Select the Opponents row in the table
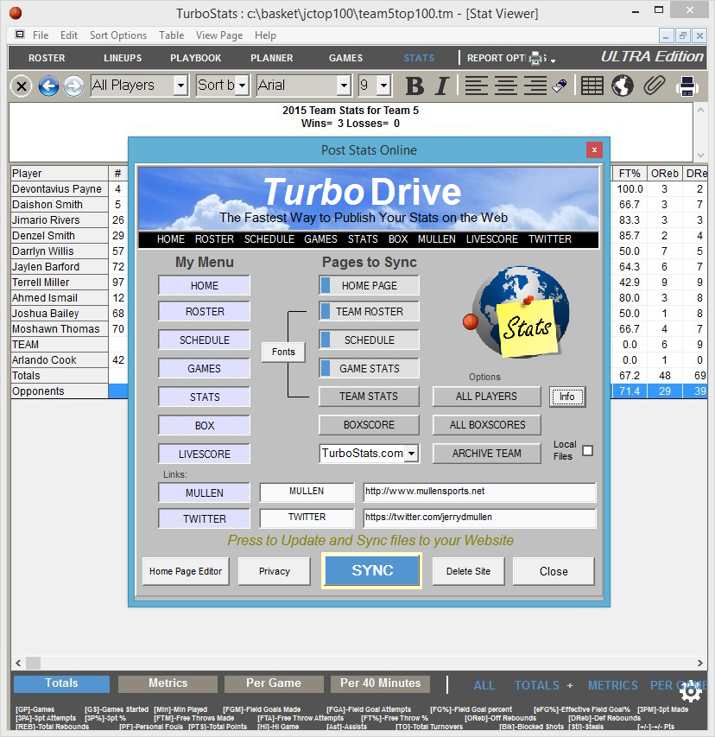 click(x=60, y=391)
